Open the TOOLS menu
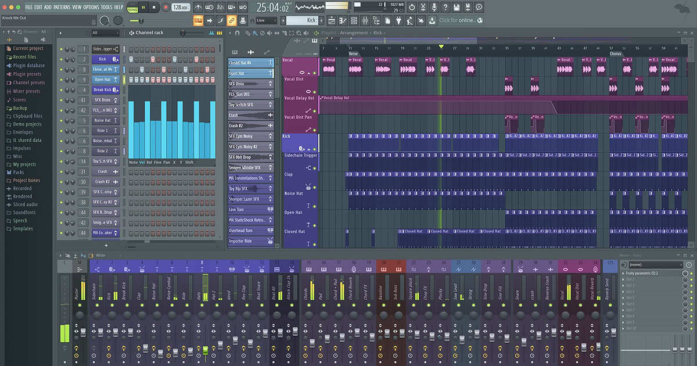This screenshot has height=366, width=697. [107, 7]
